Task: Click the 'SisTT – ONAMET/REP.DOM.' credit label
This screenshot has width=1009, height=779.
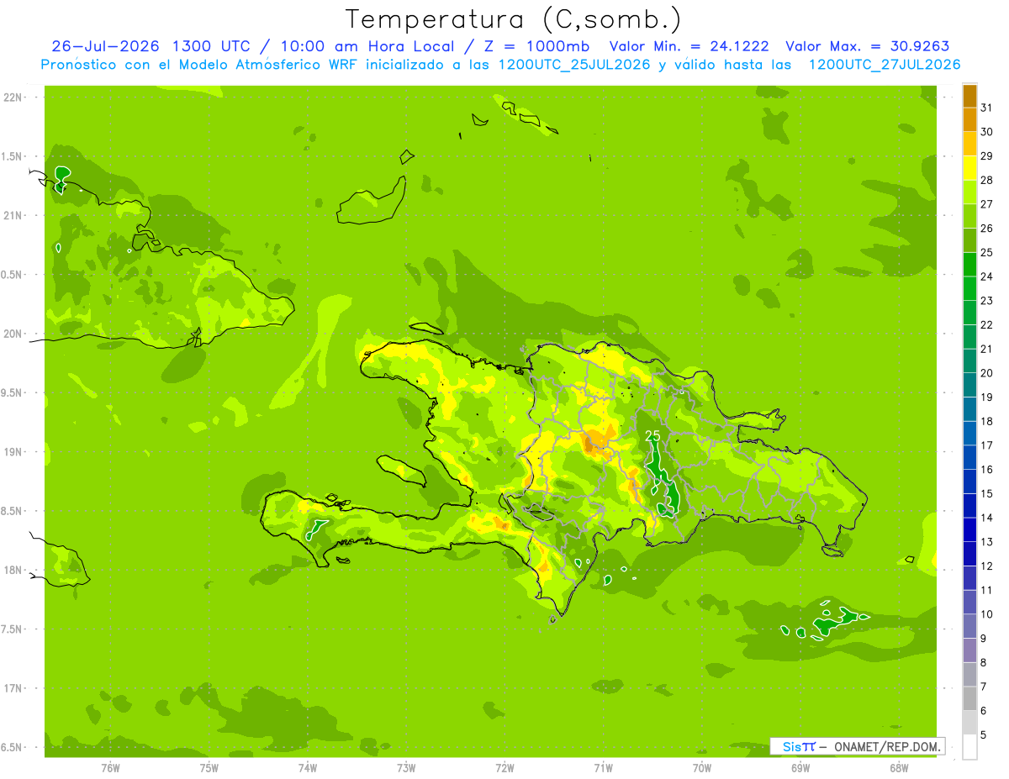Action: click(x=858, y=746)
